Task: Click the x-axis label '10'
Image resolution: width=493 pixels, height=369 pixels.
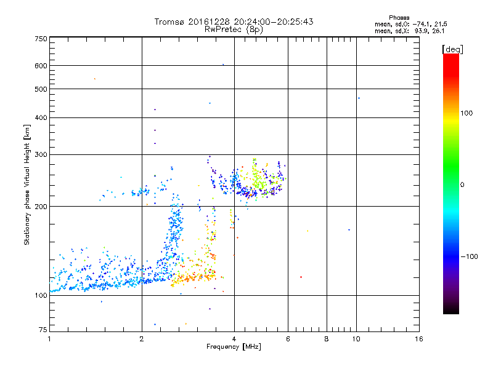Action: coord(356,339)
